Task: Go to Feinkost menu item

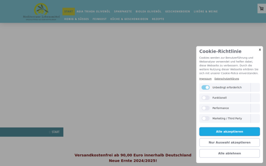Action: point(100,19)
